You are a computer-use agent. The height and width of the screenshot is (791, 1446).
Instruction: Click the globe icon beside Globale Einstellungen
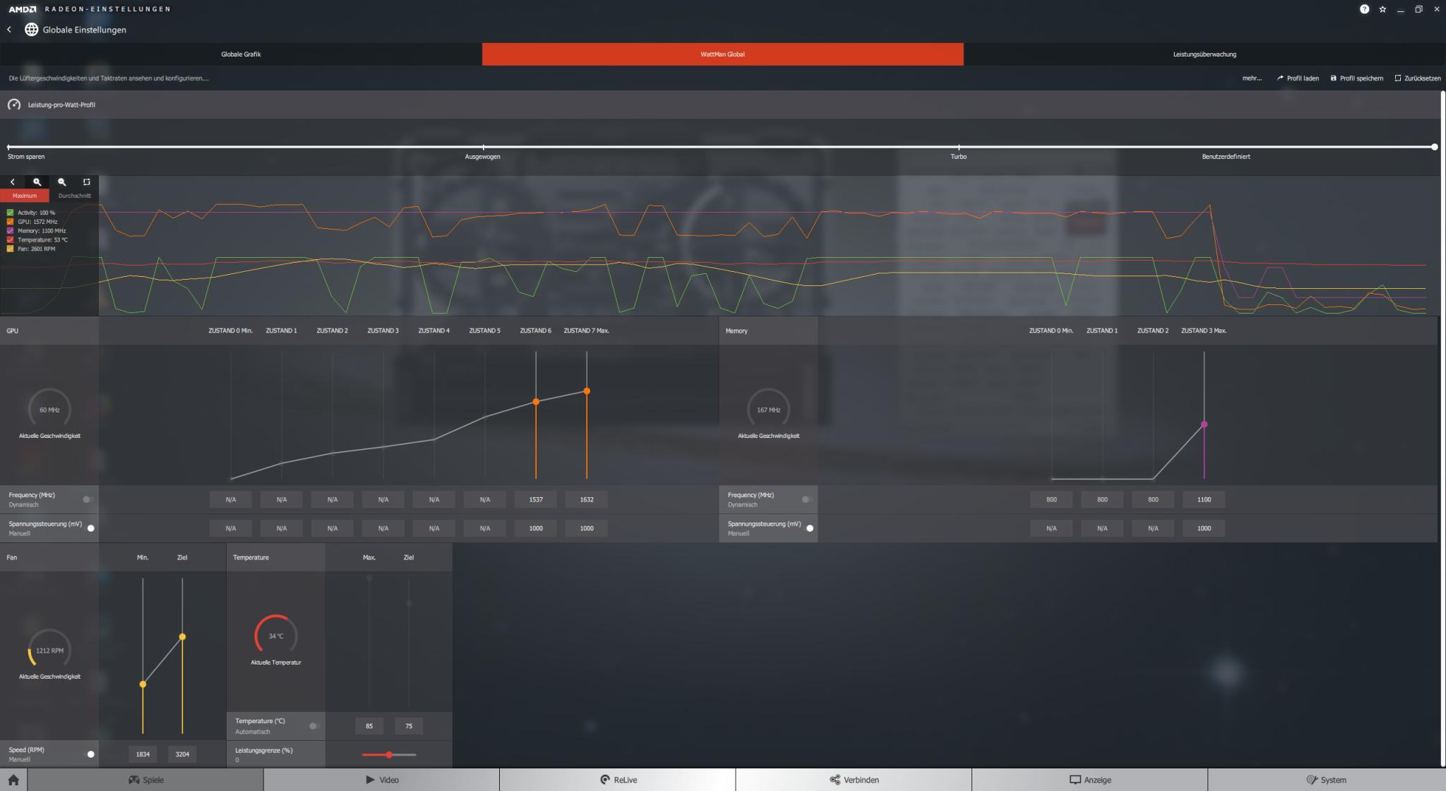31,30
